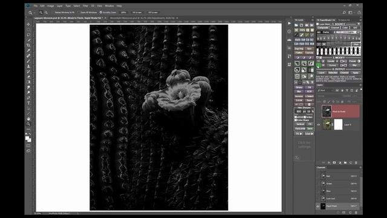387x218 pixels.
Task: Open TK play dropdown button
Action: click(x=299, y=134)
